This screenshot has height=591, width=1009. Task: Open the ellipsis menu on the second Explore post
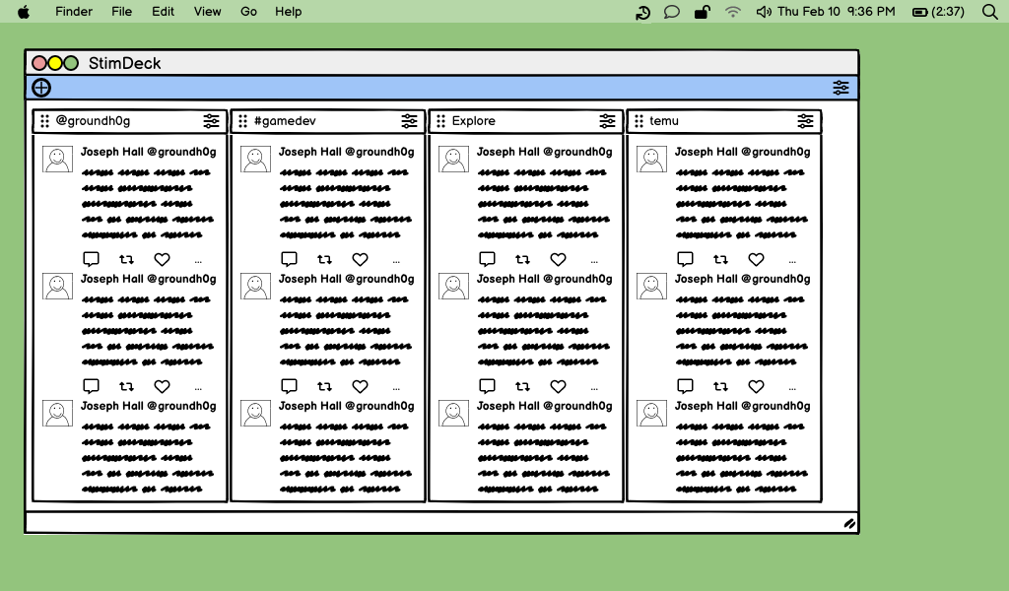pos(594,386)
